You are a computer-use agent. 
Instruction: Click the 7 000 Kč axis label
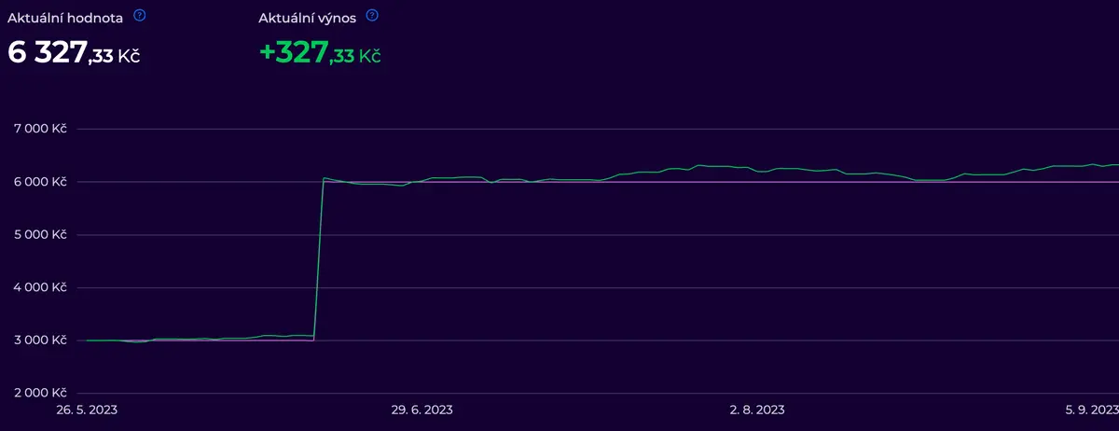tap(41, 129)
